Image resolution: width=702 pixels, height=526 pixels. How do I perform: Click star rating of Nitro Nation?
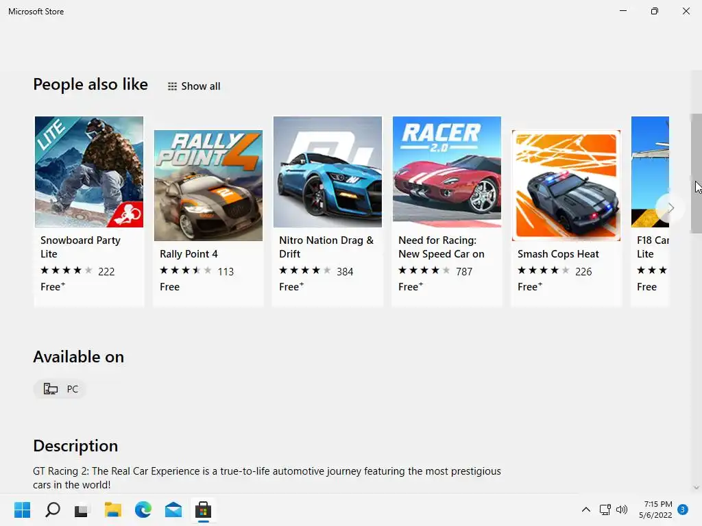point(305,270)
